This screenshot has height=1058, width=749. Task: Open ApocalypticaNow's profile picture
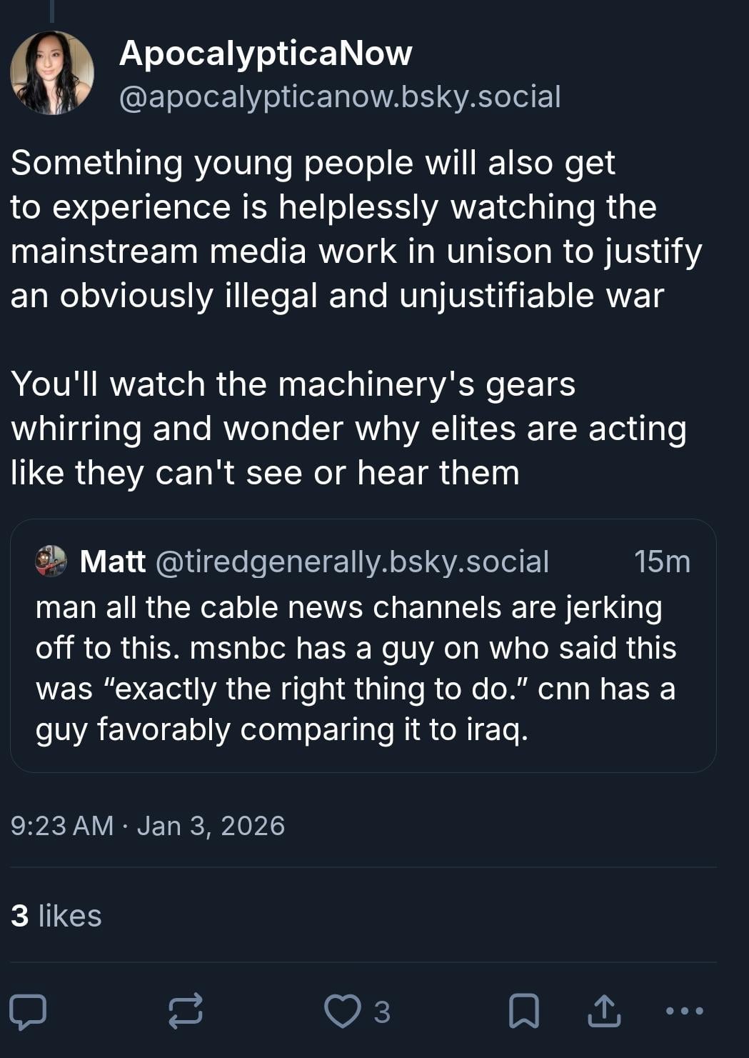click(x=51, y=73)
